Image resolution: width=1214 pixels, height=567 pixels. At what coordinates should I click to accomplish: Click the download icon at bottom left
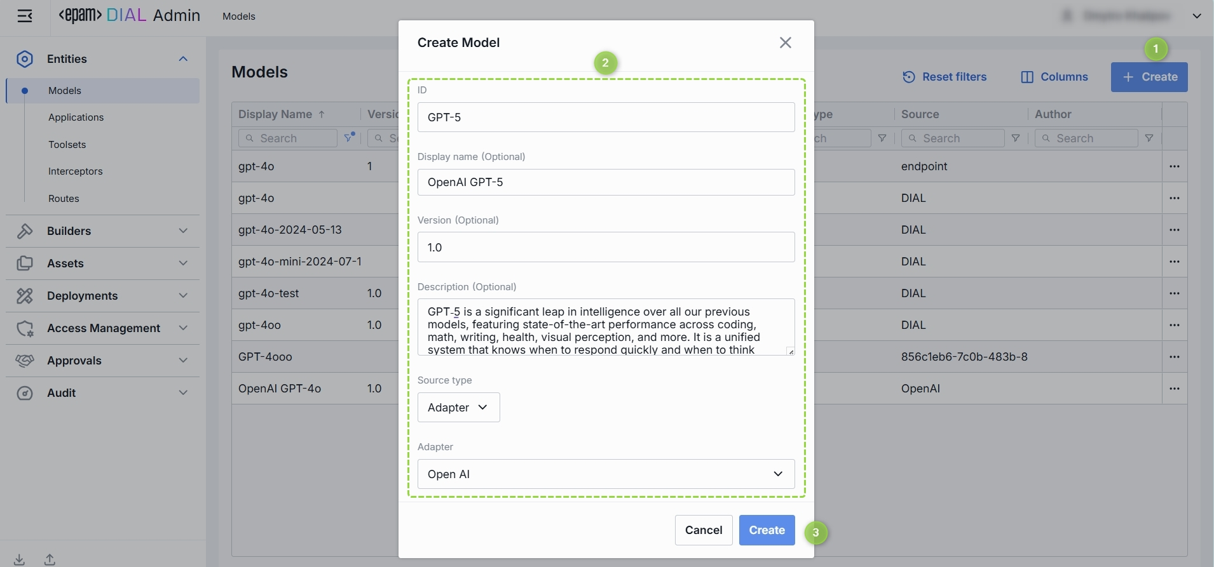pyautogui.click(x=20, y=559)
